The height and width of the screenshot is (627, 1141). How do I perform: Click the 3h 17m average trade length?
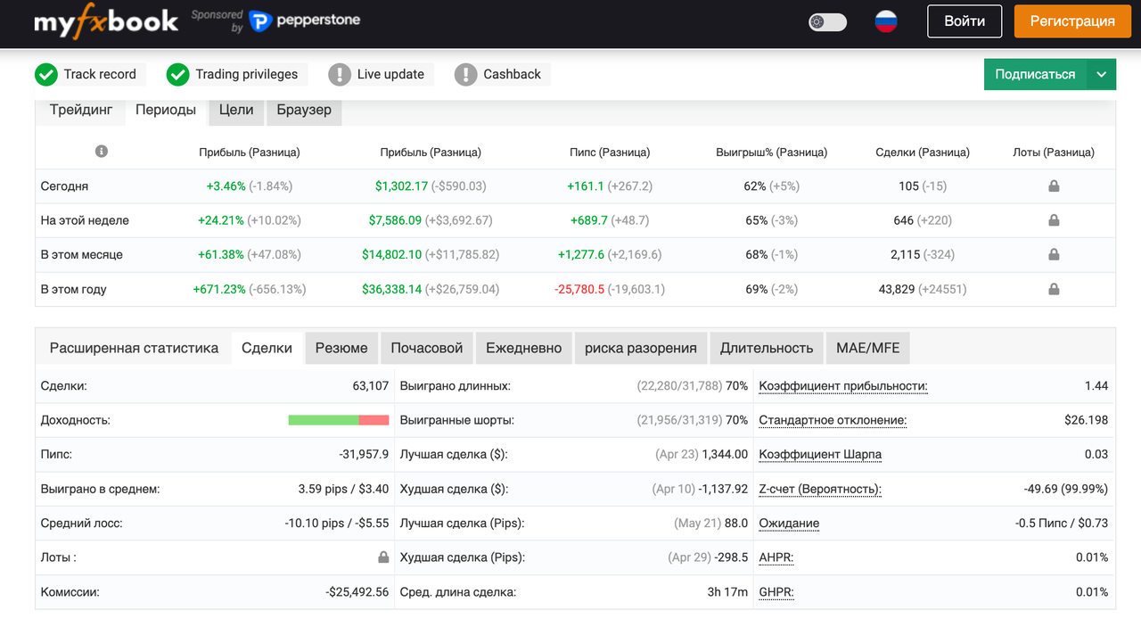[x=727, y=591]
